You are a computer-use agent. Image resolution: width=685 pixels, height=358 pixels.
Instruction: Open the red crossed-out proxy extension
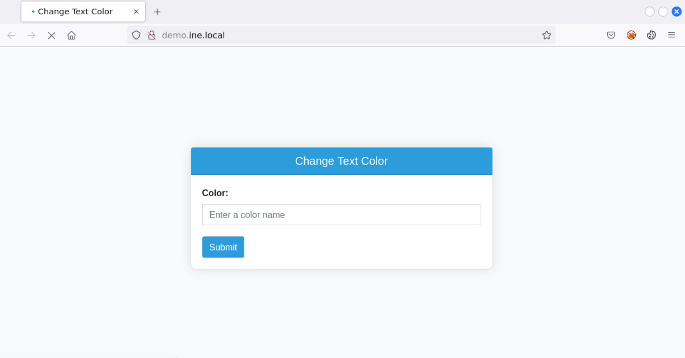[x=631, y=35]
